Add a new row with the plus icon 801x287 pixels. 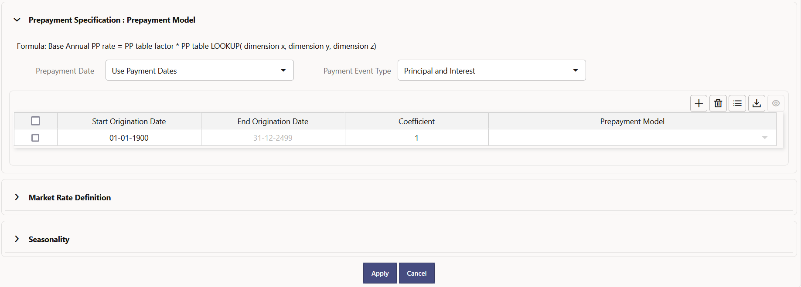coord(699,103)
